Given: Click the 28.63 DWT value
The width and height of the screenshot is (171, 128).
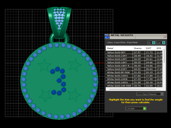Looking at the screenshot, I should coord(149,69).
